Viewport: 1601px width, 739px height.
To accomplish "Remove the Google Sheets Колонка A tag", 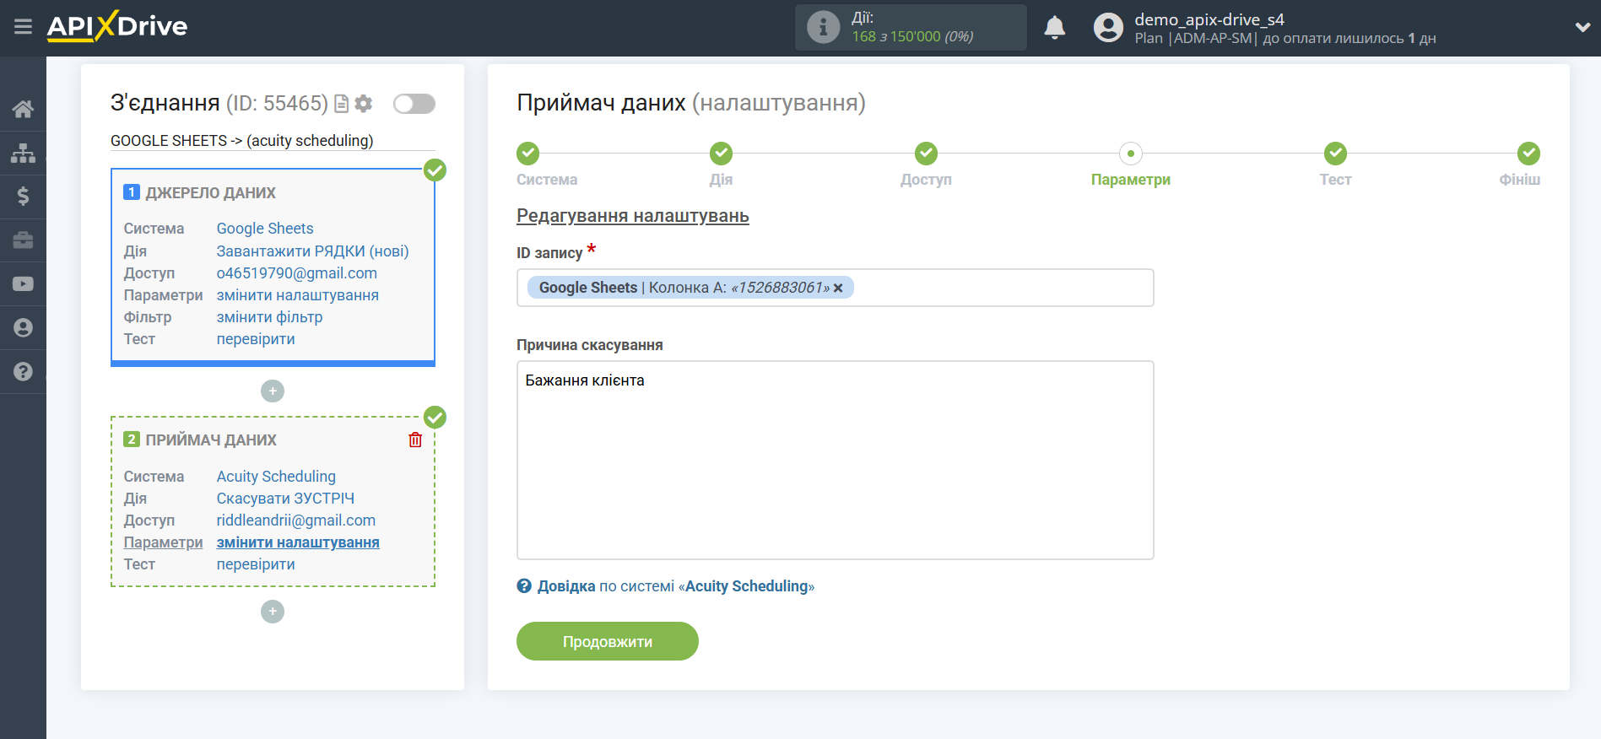I will [838, 289].
